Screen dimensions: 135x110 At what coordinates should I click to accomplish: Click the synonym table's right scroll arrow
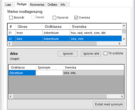122,96
